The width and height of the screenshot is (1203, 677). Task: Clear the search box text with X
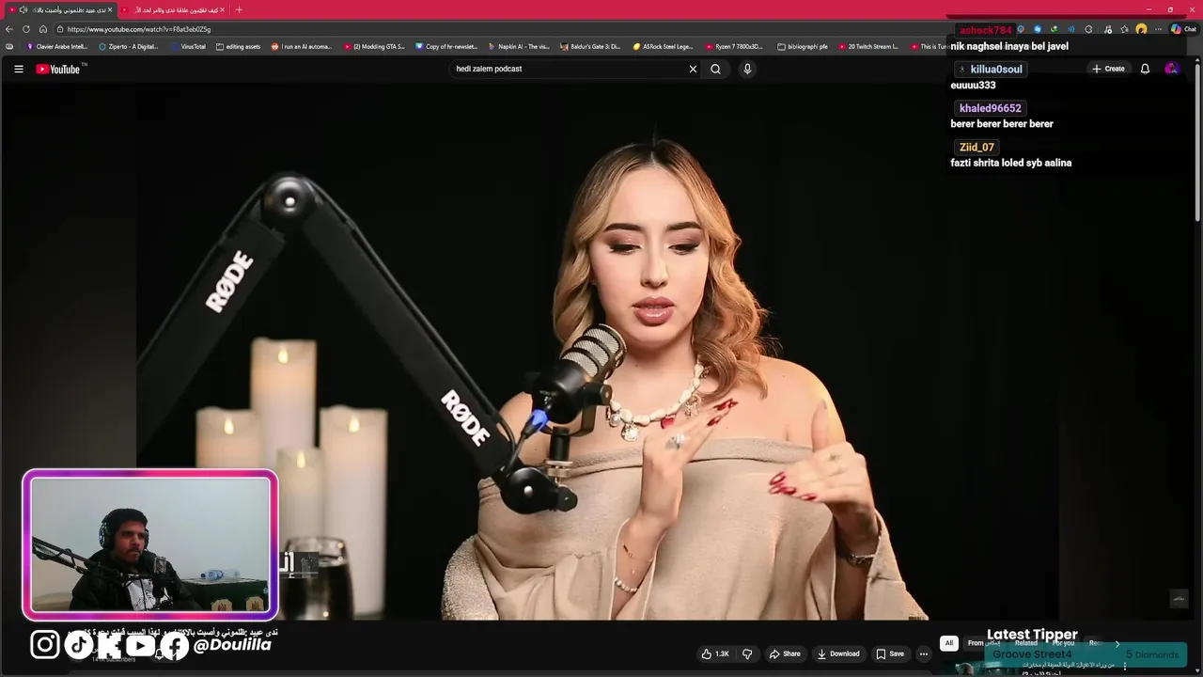pyautogui.click(x=693, y=69)
